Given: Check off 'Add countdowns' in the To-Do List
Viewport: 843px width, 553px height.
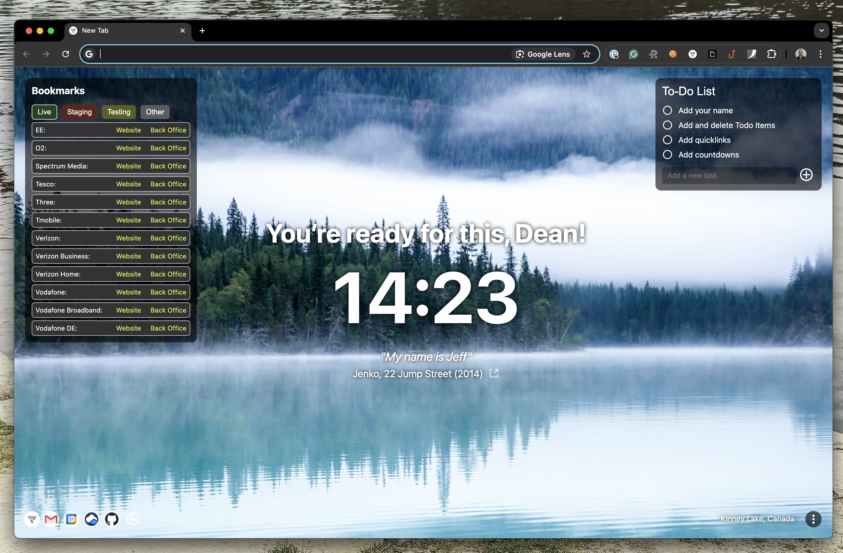Looking at the screenshot, I should tap(667, 154).
